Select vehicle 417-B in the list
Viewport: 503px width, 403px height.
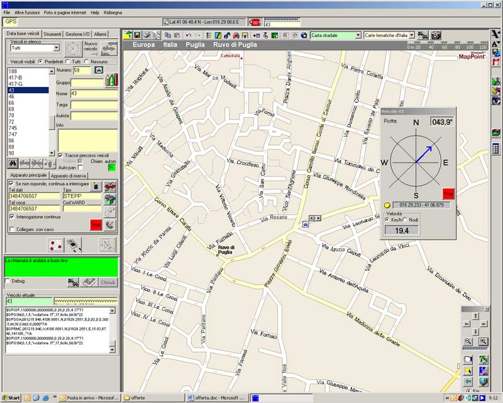[28, 77]
